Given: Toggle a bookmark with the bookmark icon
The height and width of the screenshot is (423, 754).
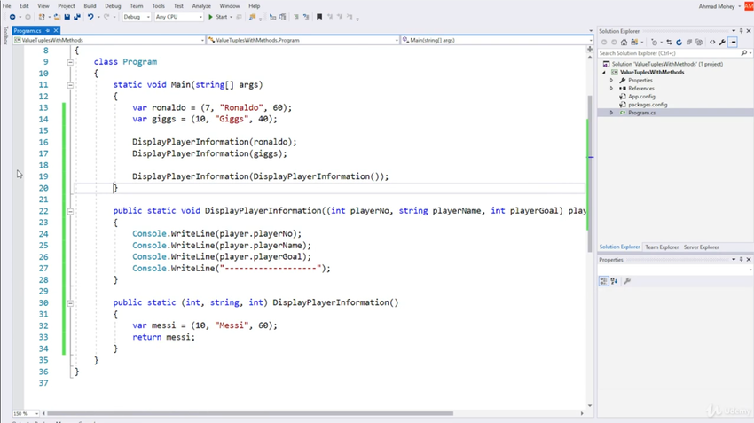Looking at the screenshot, I should tap(318, 17).
